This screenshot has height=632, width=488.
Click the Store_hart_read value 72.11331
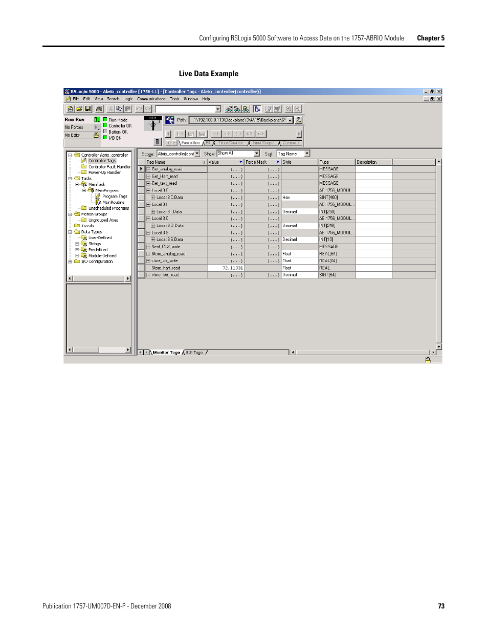[226, 268]
